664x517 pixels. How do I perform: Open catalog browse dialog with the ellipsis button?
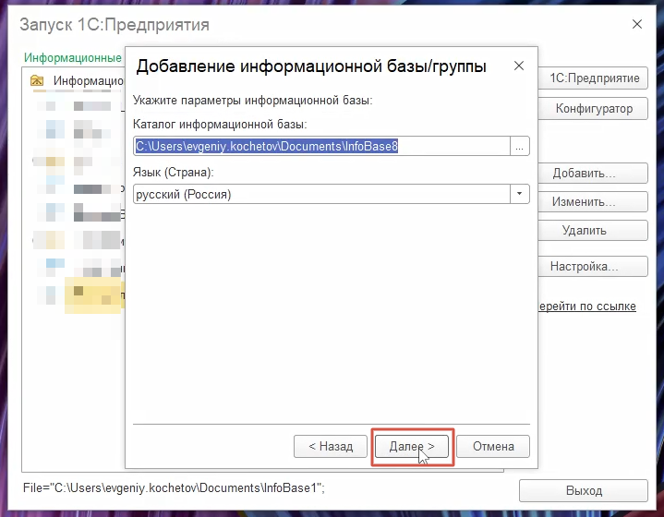(520, 146)
